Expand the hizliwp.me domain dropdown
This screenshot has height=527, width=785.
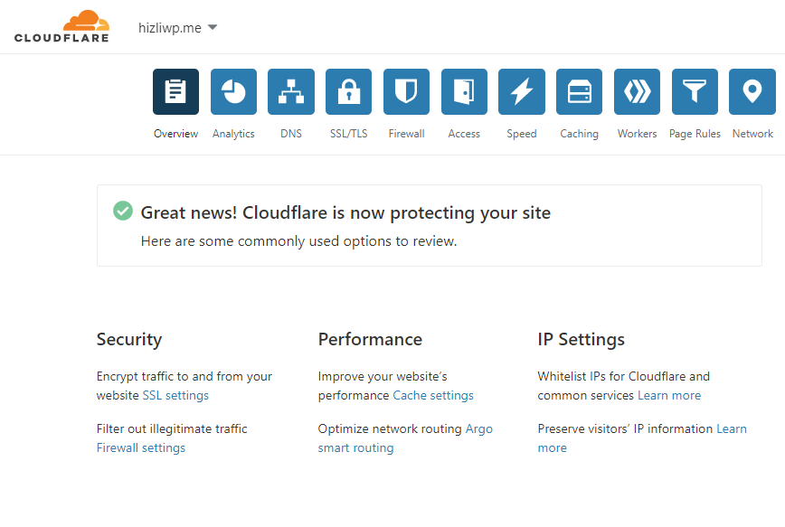[x=178, y=27]
